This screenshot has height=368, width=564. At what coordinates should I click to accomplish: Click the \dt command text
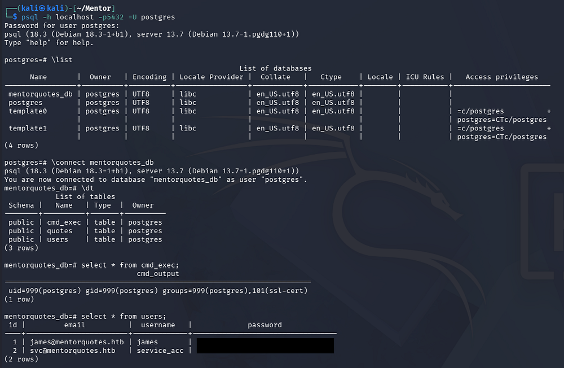pos(85,188)
